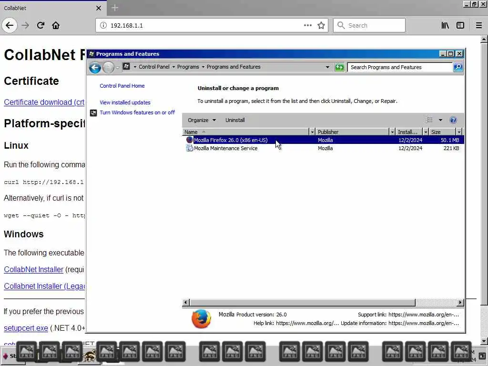This screenshot has height=366, width=488.
Task: Click Firefox's forward navigation arrow
Action: click(x=25, y=25)
